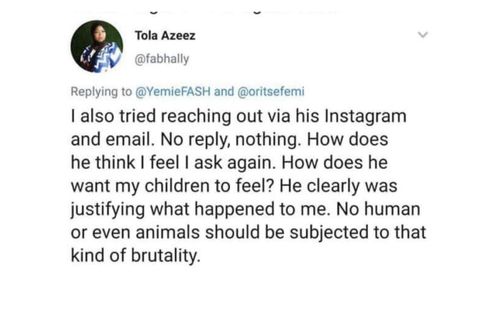Click the word "and" between the mentions

[x=224, y=91]
